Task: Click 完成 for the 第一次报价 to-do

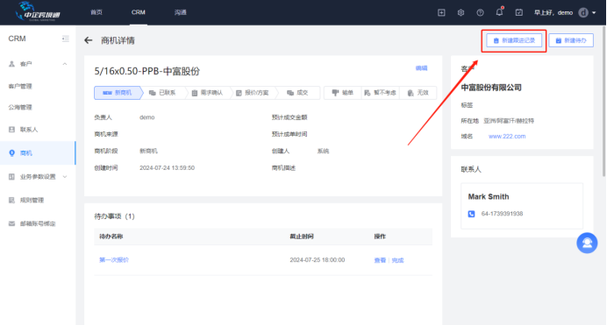Action: tap(397, 260)
